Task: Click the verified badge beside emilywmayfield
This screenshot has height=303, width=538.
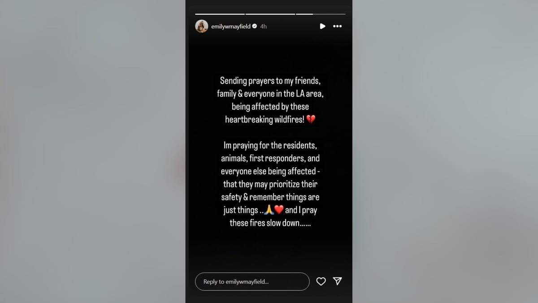Action: [255, 26]
